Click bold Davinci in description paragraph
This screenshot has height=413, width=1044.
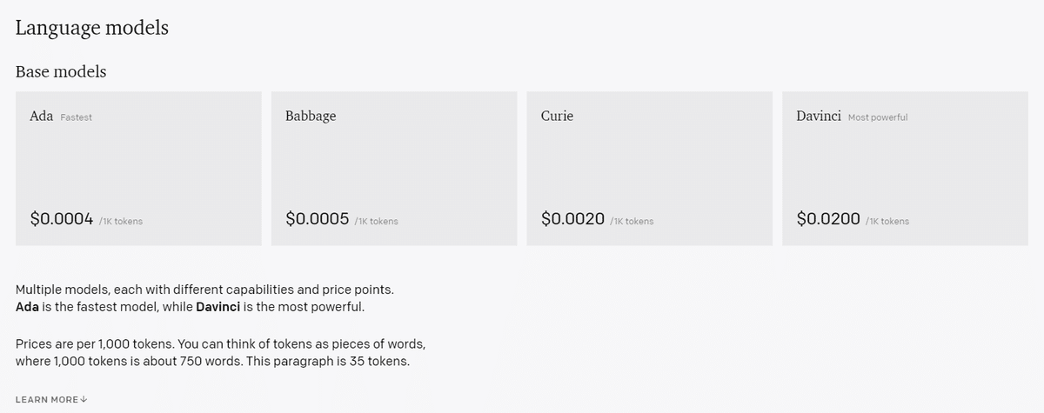click(219, 308)
